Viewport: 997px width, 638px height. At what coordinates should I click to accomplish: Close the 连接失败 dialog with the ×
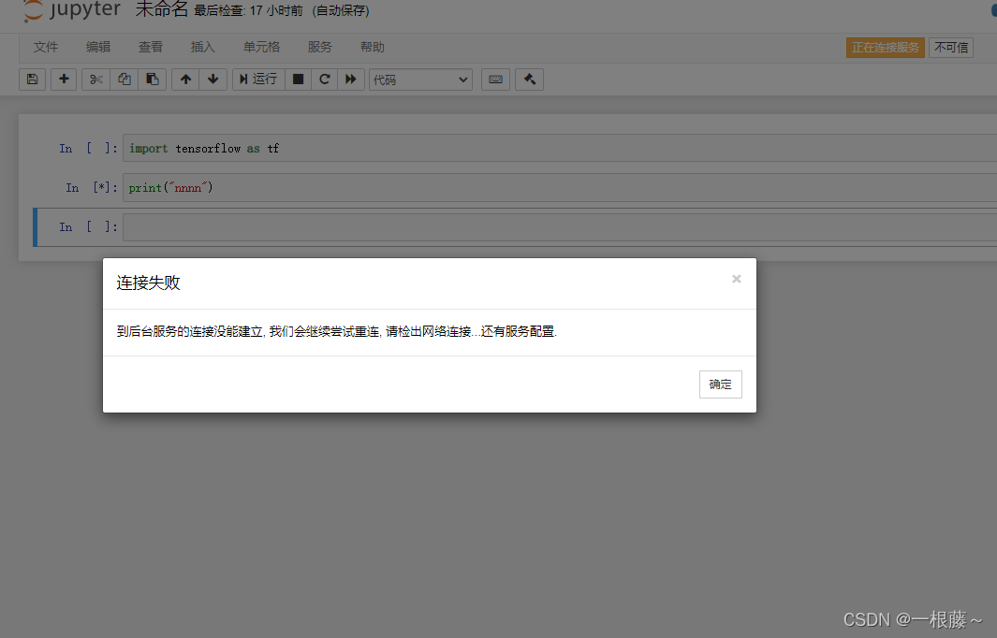pos(736,278)
